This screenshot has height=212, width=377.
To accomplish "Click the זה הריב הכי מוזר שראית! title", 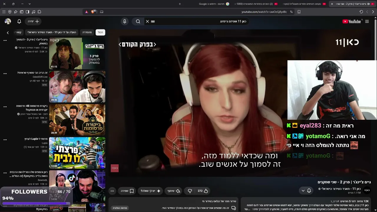I will click(32, 73).
